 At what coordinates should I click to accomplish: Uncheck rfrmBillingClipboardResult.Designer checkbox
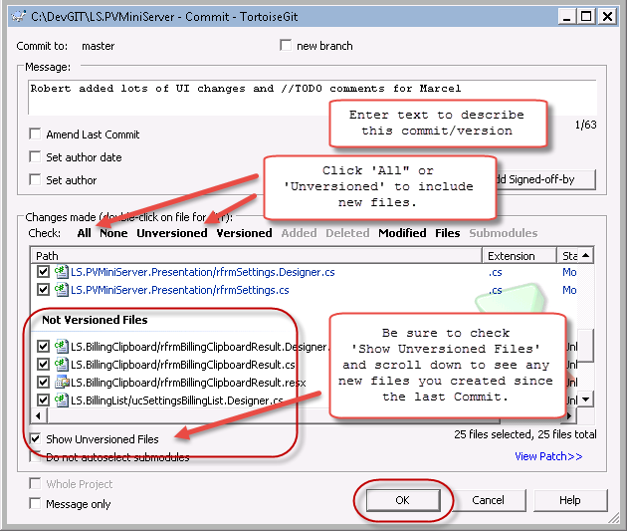click(x=43, y=346)
